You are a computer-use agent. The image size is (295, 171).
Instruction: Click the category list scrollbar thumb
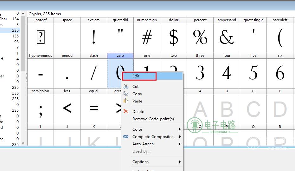23,44
